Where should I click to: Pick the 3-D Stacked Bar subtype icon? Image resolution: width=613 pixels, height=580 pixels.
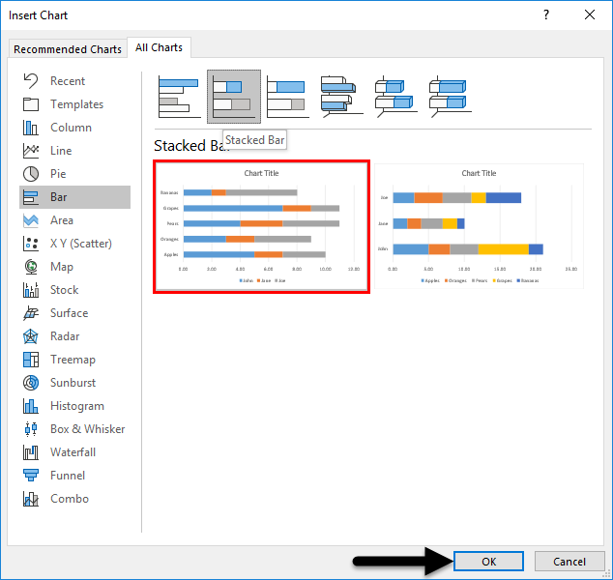[395, 97]
